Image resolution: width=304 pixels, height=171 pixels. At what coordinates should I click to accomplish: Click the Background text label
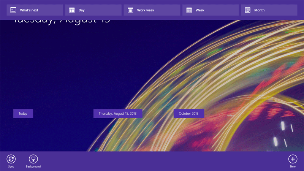(33, 167)
